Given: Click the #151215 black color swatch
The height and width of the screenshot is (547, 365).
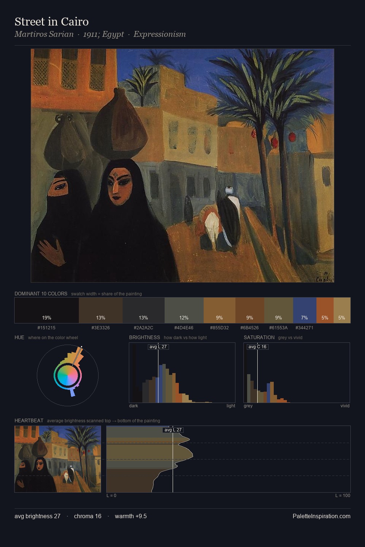Looking at the screenshot, I should (x=47, y=310).
